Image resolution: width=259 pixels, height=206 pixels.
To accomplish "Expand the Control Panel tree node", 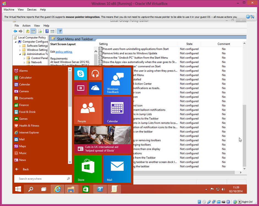I will (24, 58).
